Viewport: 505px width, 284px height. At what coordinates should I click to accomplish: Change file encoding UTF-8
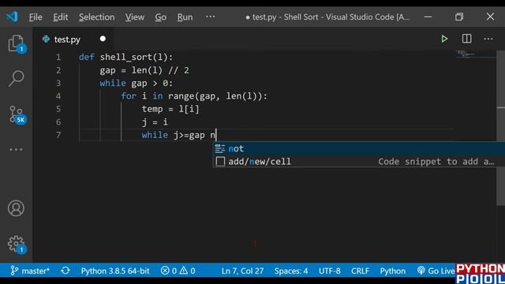pyautogui.click(x=330, y=271)
